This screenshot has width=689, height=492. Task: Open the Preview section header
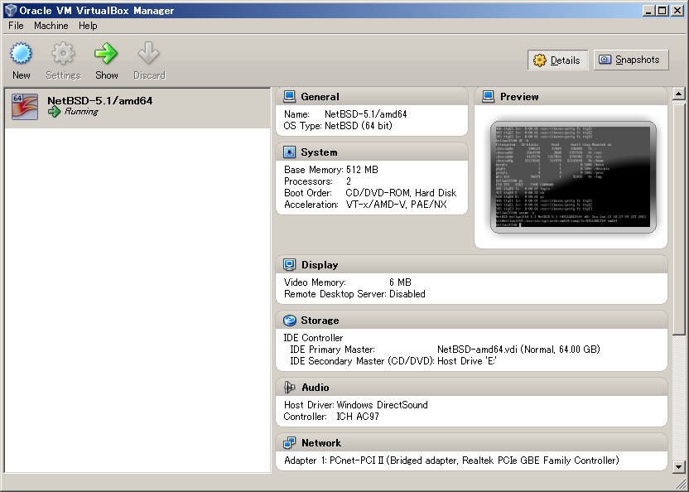pos(519,97)
